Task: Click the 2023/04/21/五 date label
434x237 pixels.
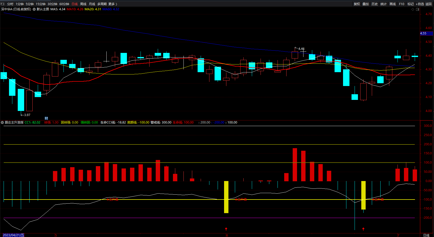Action: tap(14, 235)
